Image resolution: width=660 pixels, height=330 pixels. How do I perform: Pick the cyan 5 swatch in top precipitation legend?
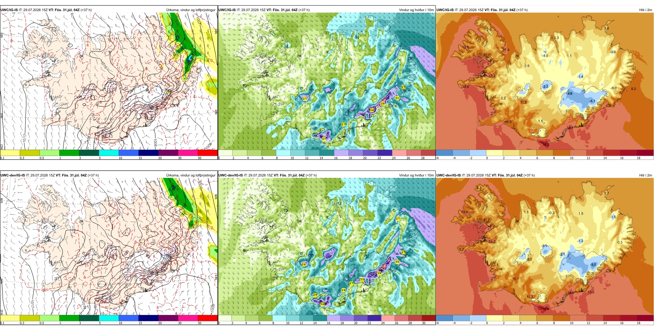[x=109, y=152]
